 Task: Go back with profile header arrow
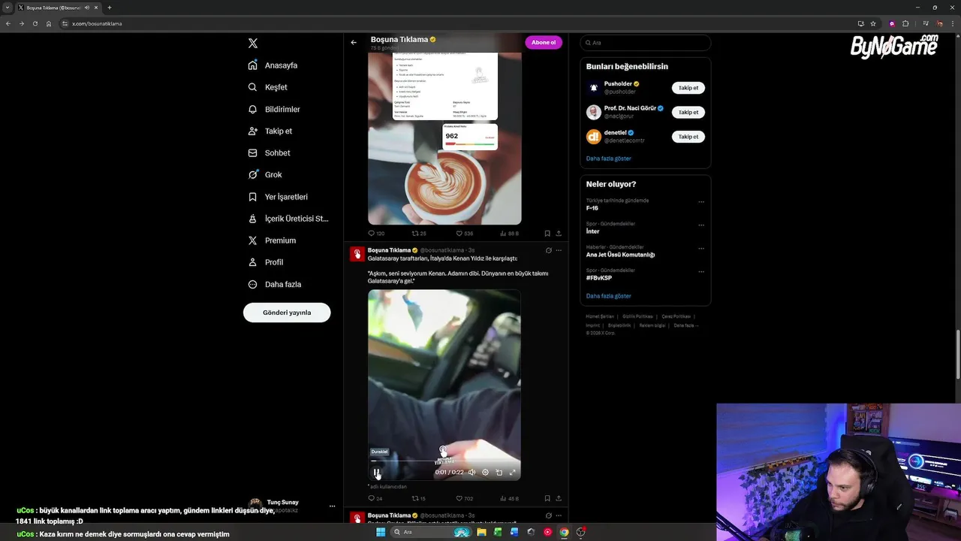point(354,42)
